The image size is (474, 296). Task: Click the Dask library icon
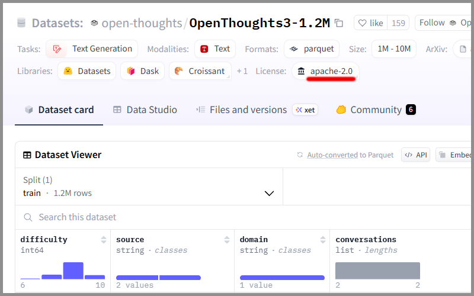point(130,71)
